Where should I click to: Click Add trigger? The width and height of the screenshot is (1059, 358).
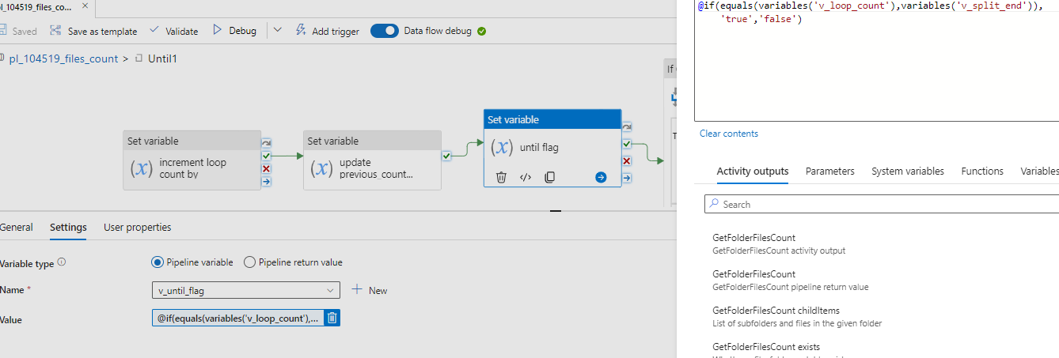[x=327, y=32]
